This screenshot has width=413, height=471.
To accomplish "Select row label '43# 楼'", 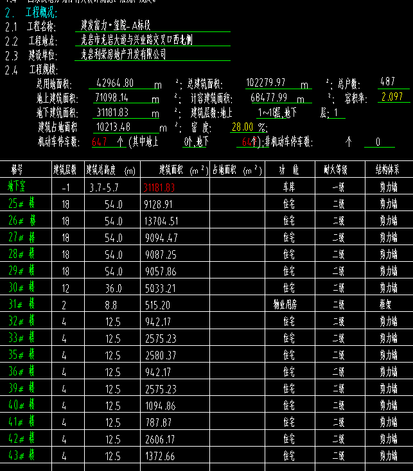I will [21, 456].
